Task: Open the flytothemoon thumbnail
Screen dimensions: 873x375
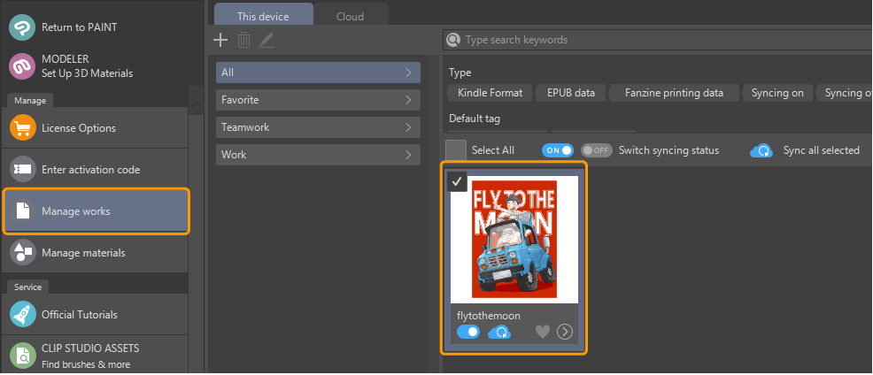Action: (514, 240)
